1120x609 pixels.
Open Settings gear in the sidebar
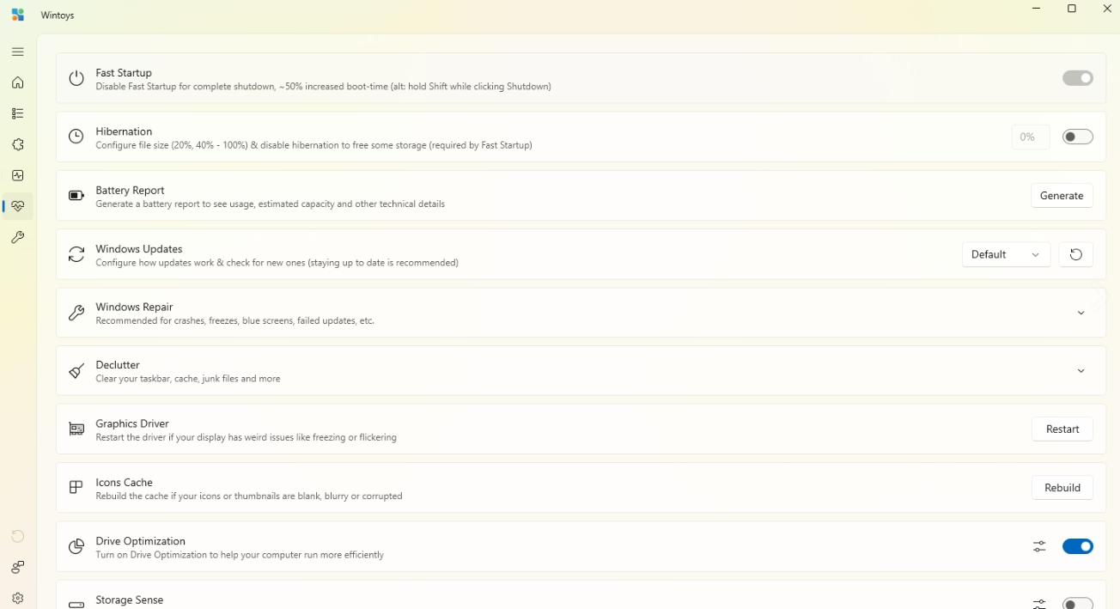click(x=17, y=598)
